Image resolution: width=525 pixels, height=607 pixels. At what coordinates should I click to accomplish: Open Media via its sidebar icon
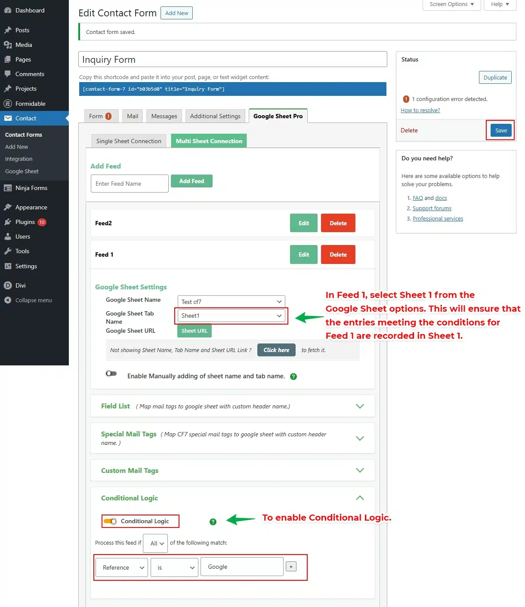(x=7, y=45)
